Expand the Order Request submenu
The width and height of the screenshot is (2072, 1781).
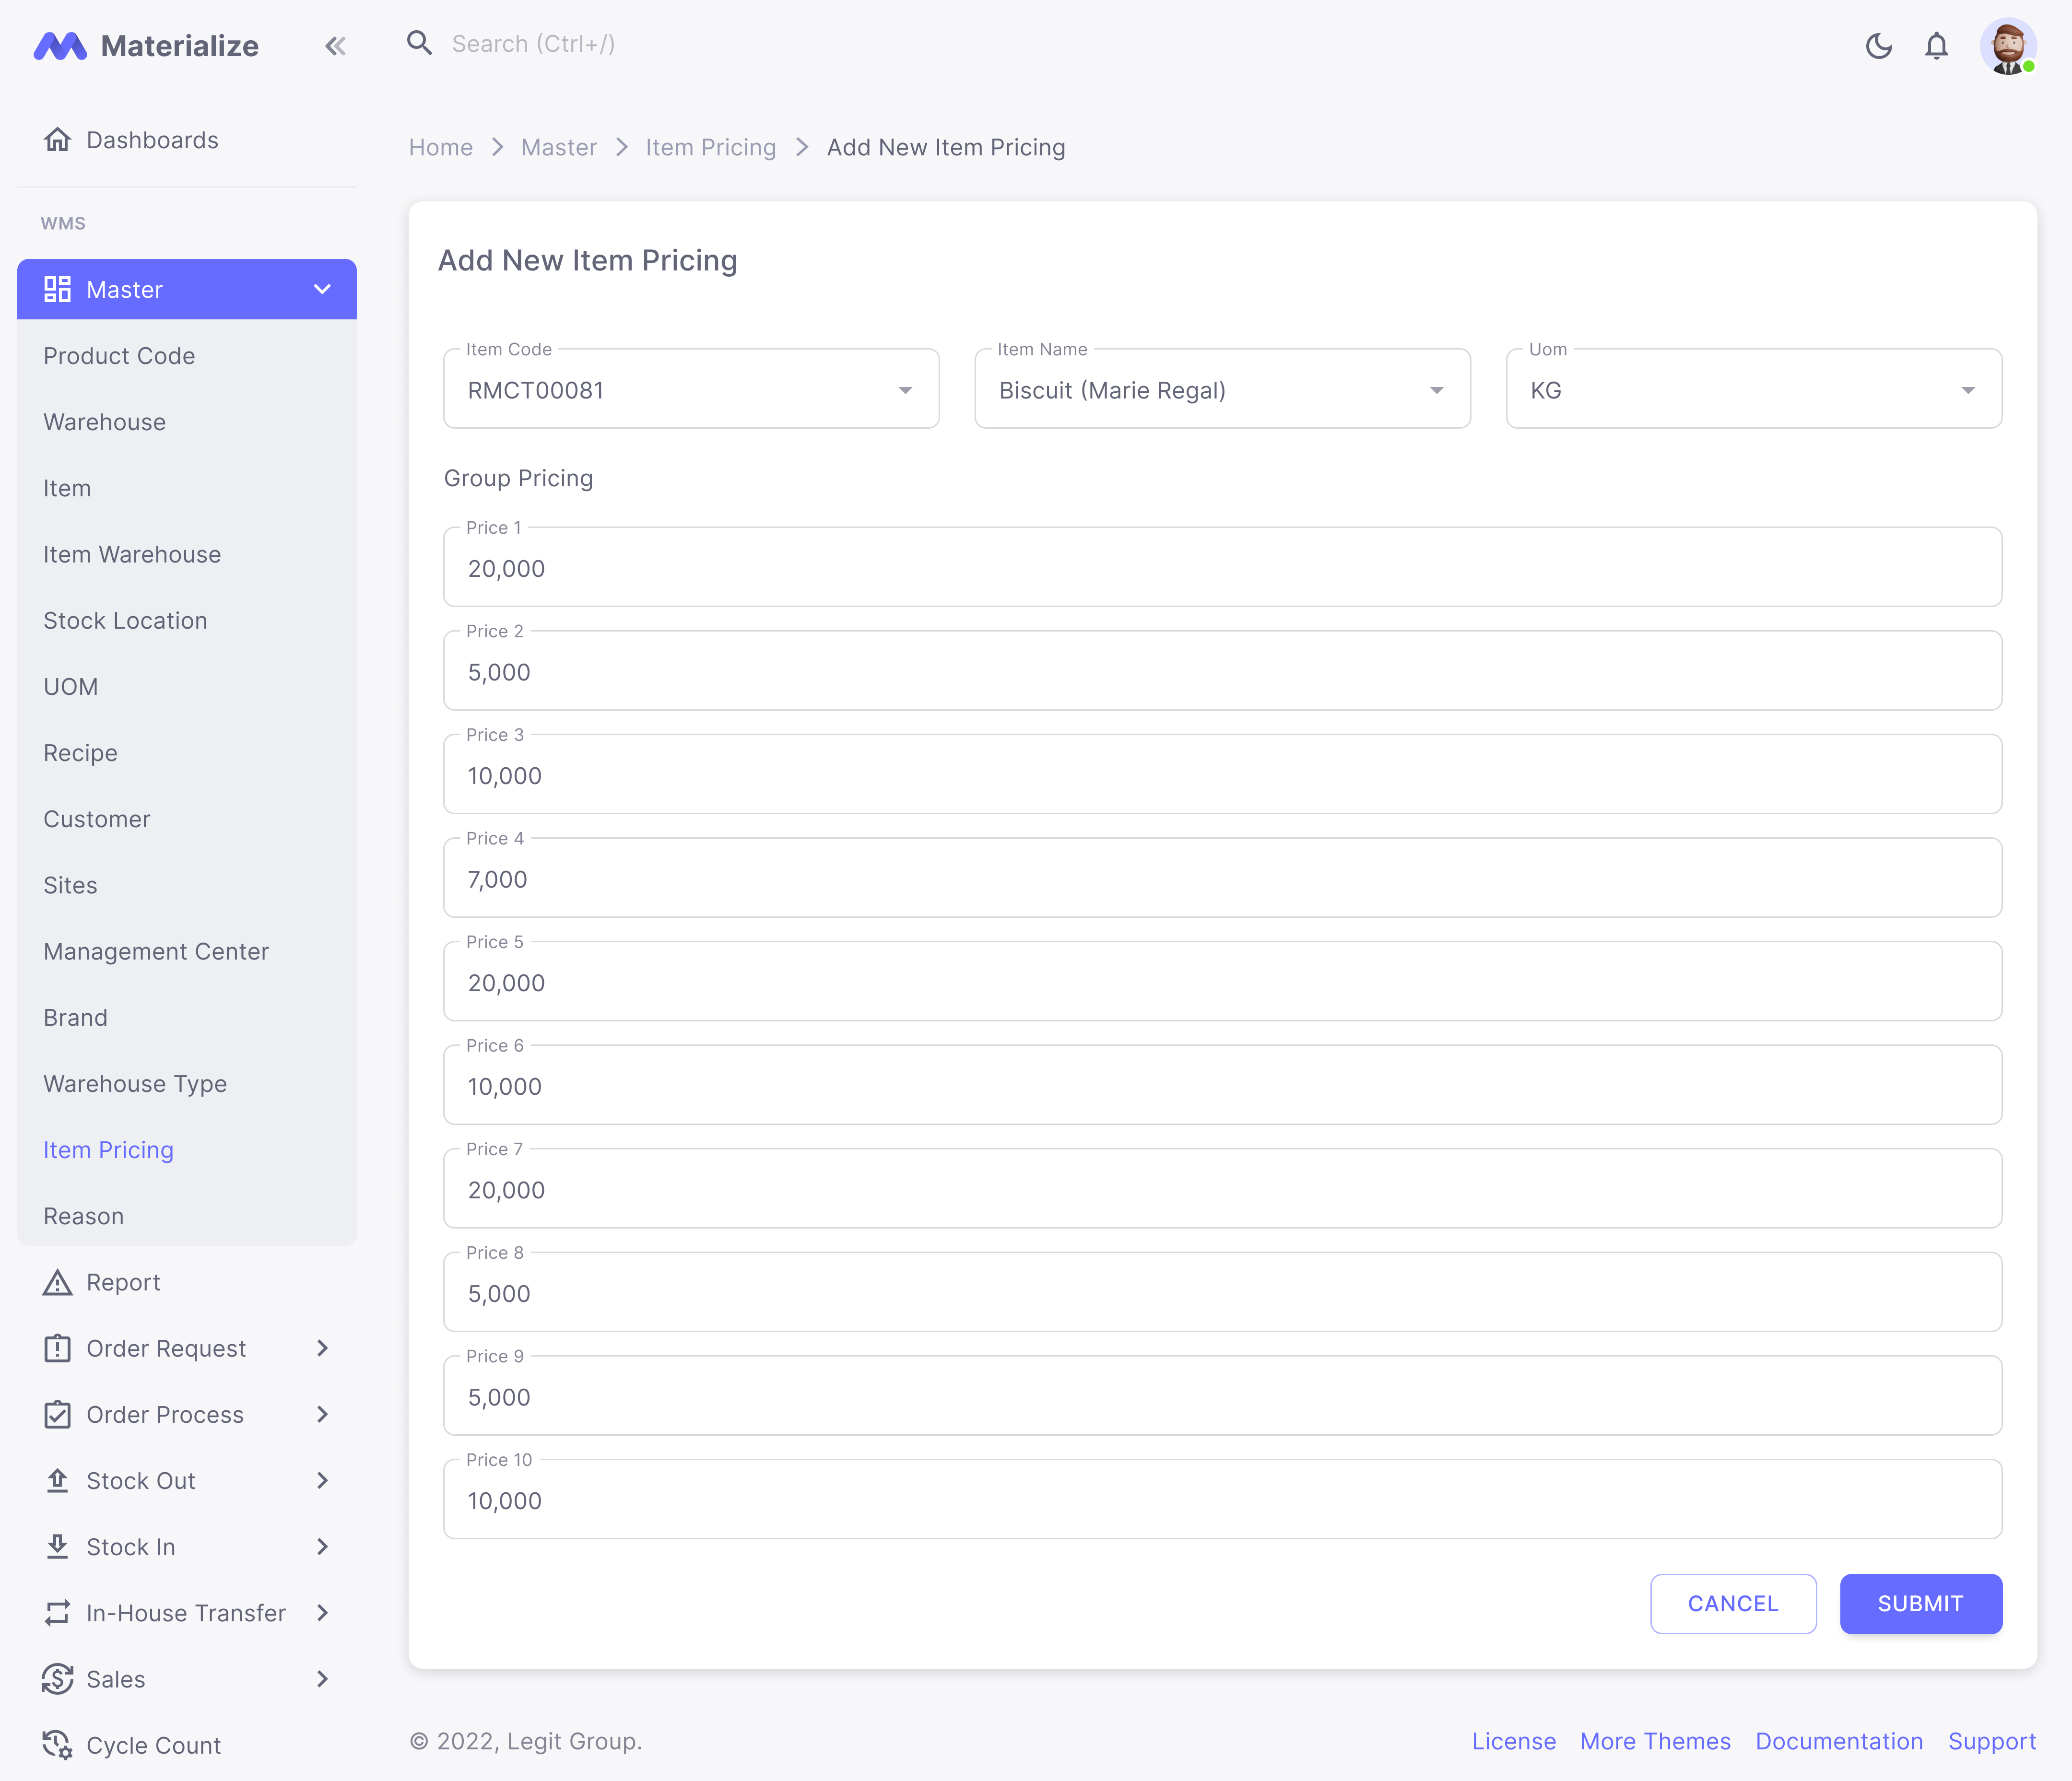click(322, 1348)
